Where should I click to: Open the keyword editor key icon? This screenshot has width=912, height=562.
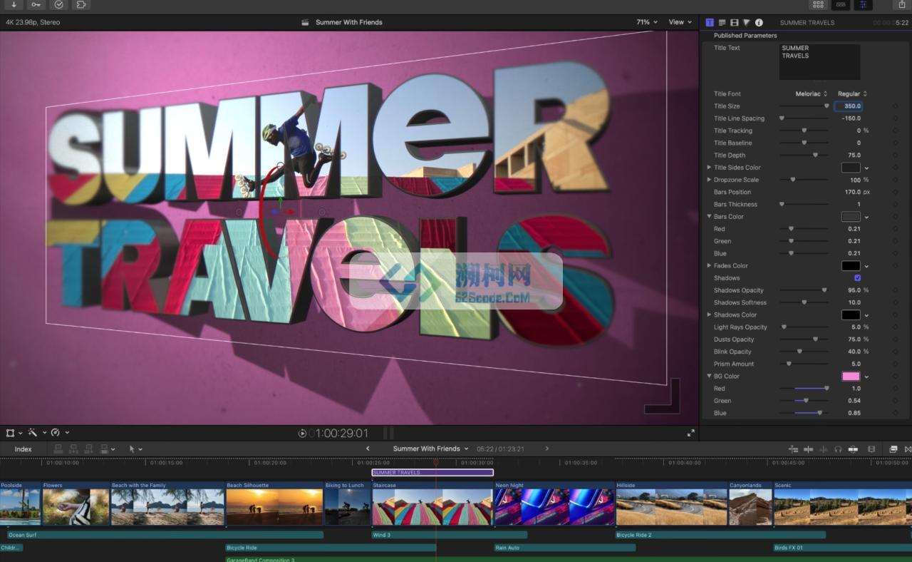(x=36, y=4)
